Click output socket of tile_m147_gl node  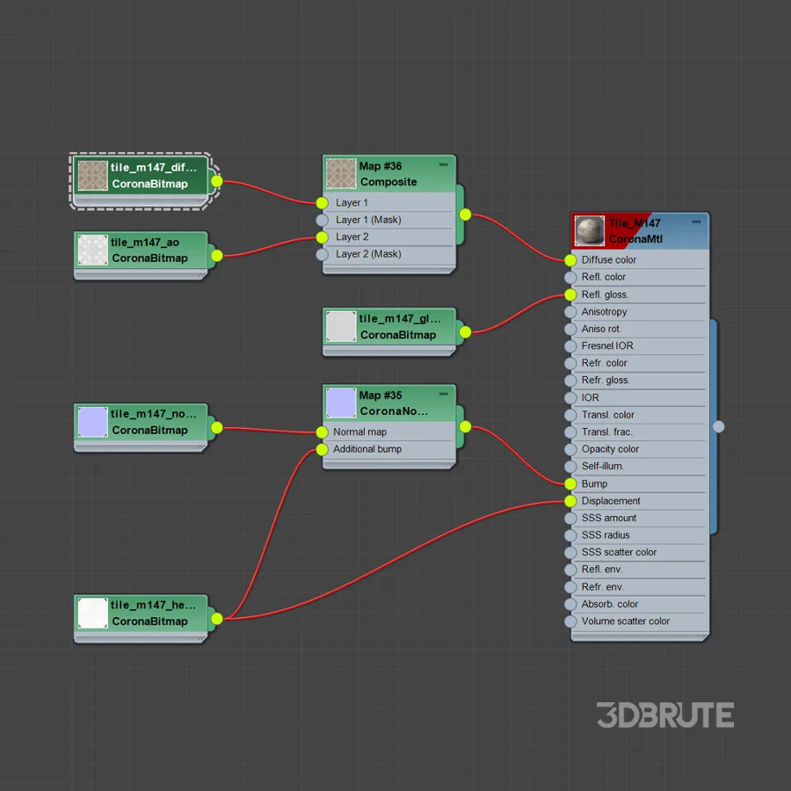(465, 332)
